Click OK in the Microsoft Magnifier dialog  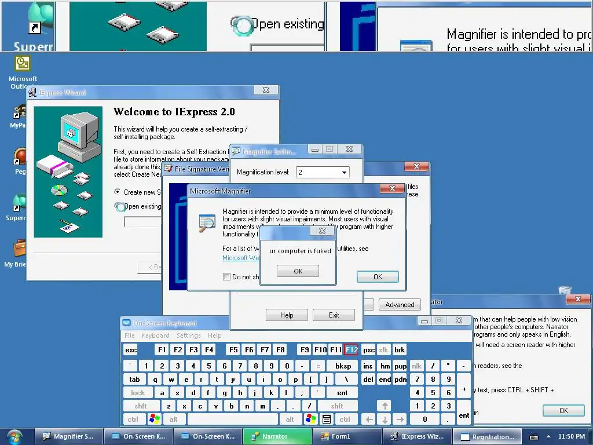378,276
